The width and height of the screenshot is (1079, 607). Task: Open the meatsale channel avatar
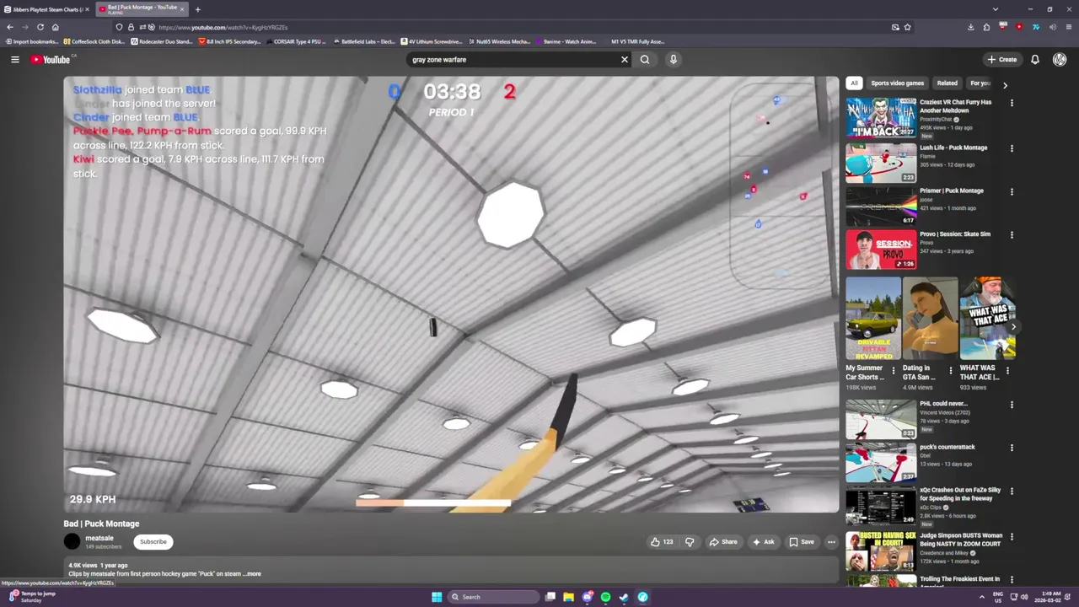click(x=72, y=542)
